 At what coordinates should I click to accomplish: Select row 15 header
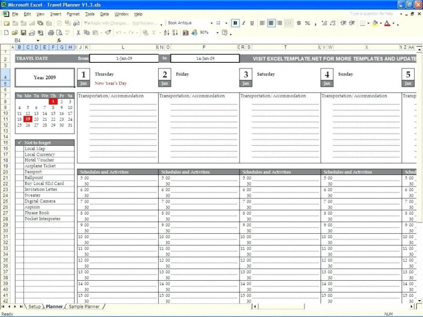tap(6, 142)
